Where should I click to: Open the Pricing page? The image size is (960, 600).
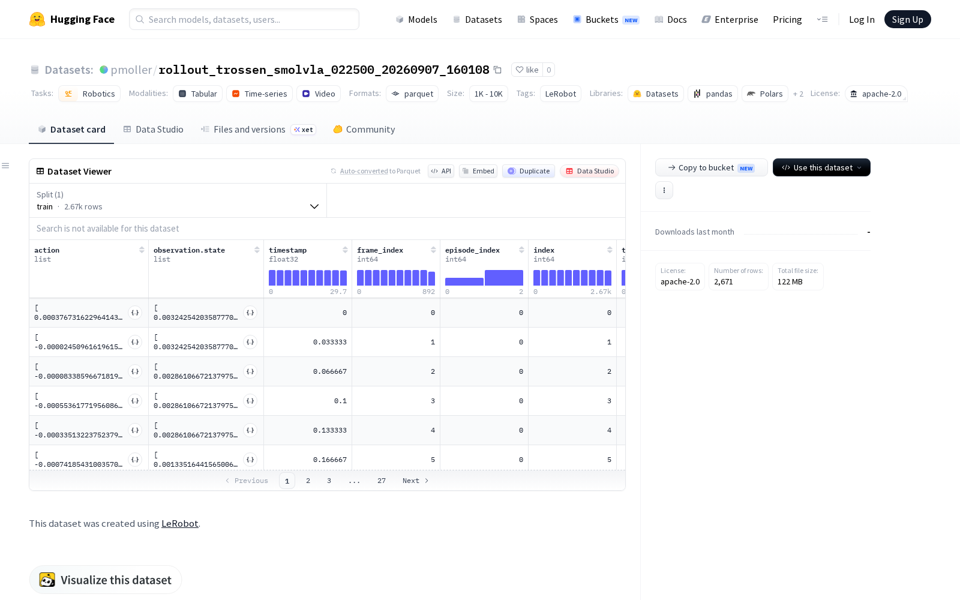click(x=787, y=19)
